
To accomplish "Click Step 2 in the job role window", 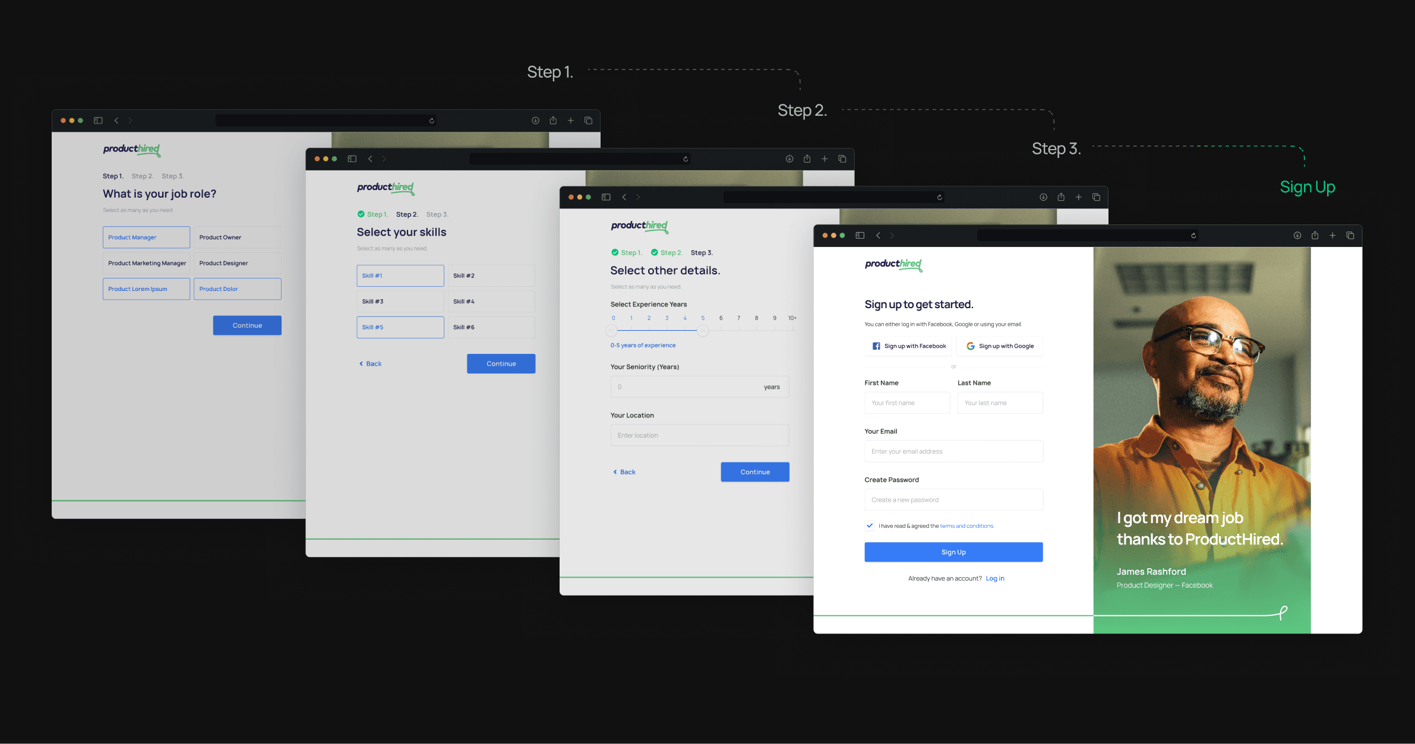I will click(142, 176).
